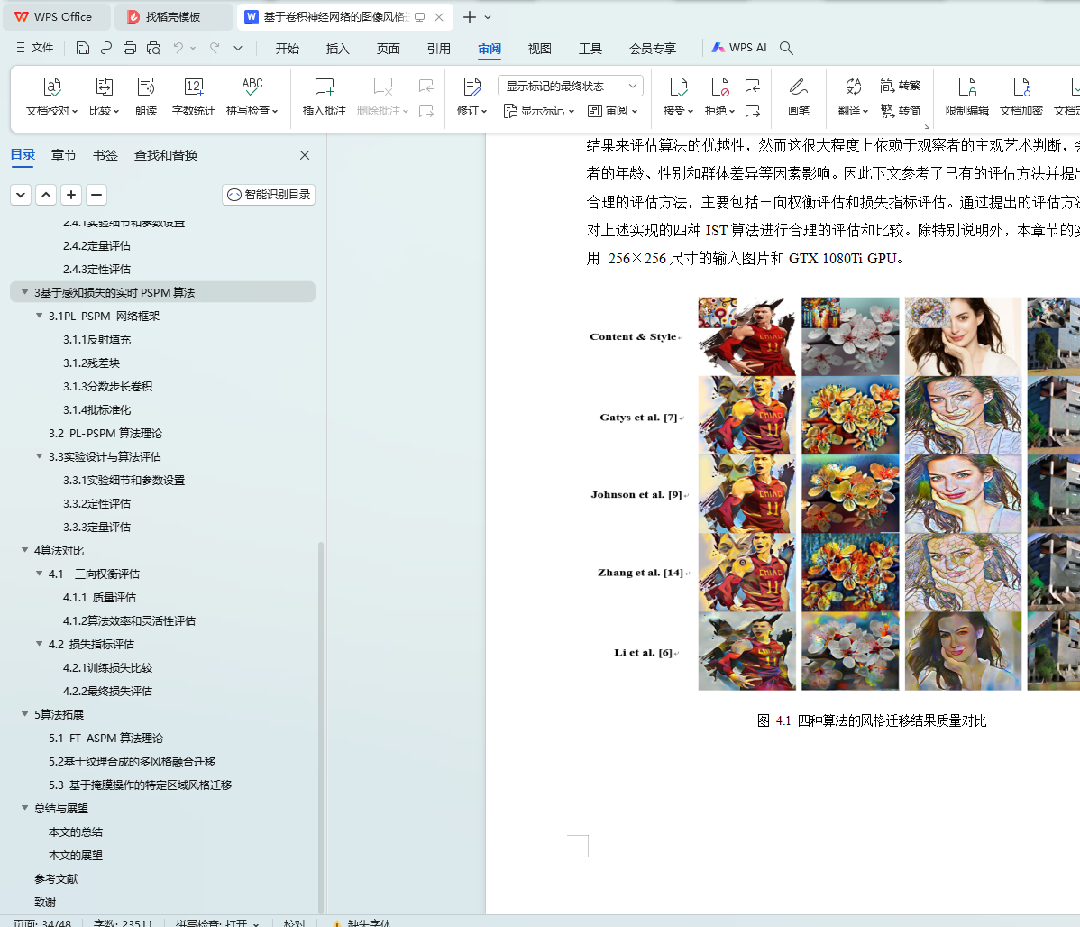The height and width of the screenshot is (927, 1080).
Task: Click 插入批注 insert comment
Action: tap(325, 96)
